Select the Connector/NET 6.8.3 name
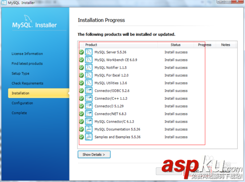 [x=110, y=114]
